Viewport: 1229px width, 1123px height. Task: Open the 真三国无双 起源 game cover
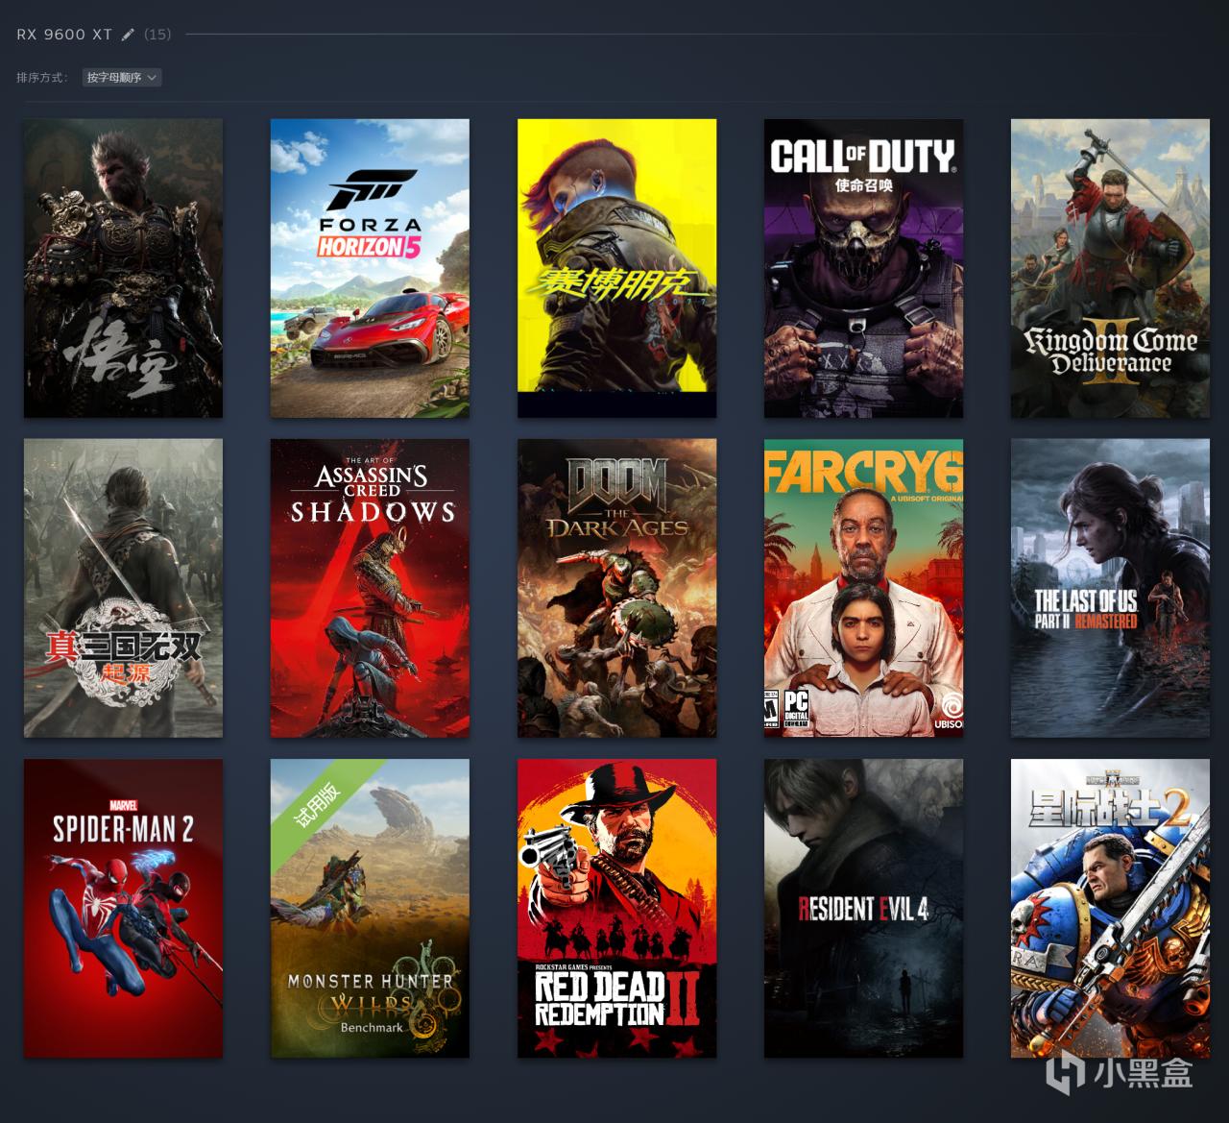(x=123, y=588)
